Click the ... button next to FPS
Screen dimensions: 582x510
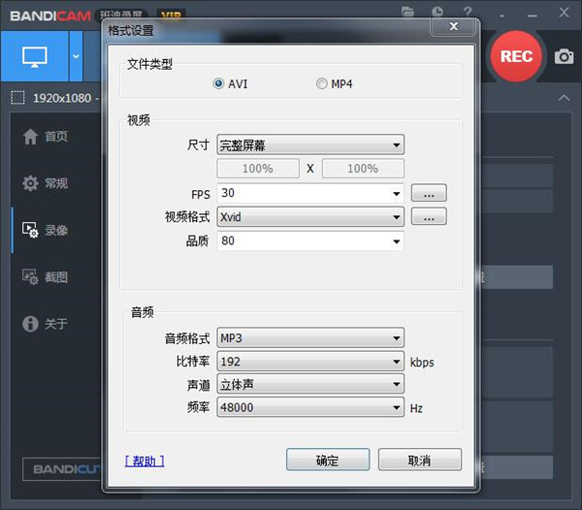click(x=429, y=193)
